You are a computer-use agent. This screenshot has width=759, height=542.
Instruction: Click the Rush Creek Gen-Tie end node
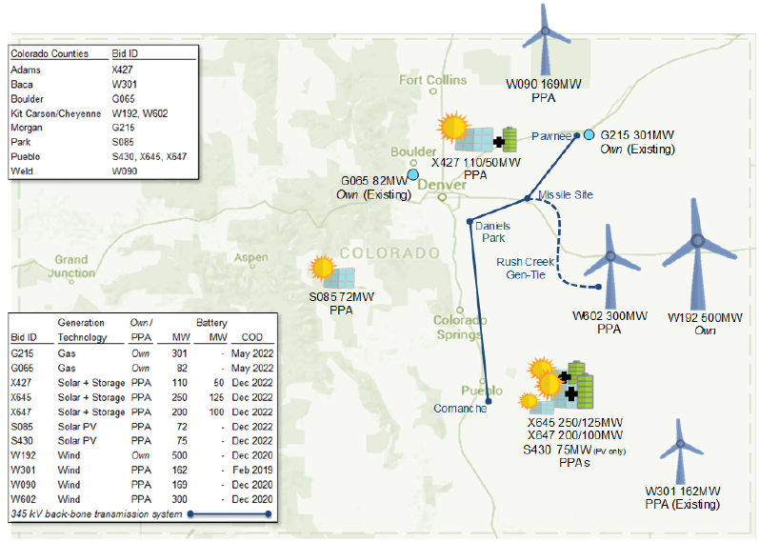coord(599,287)
